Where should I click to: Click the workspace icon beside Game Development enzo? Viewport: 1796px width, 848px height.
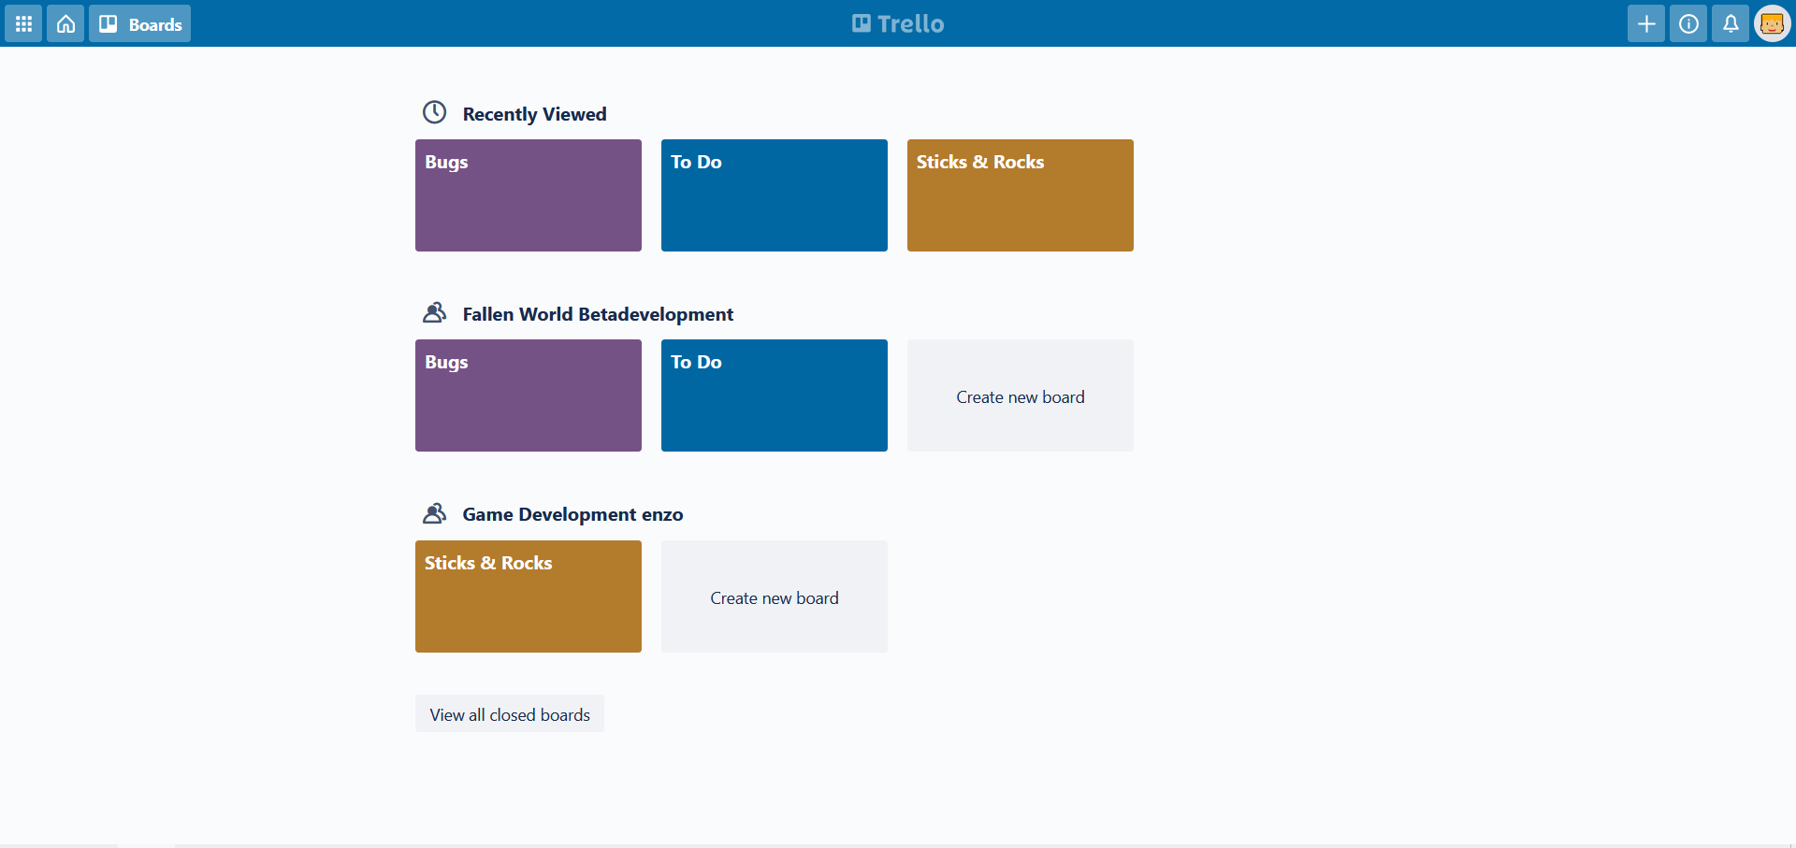434,512
